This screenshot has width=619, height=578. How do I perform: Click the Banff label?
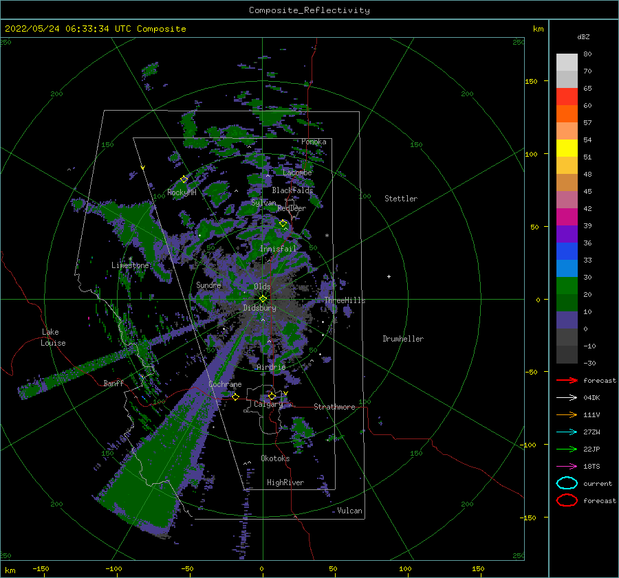pyautogui.click(x=113, y=383)
